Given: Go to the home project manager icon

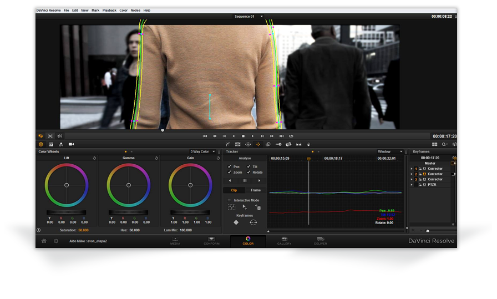Looking at the screenshot, I should pyautogui.click(x=44, y=241).
